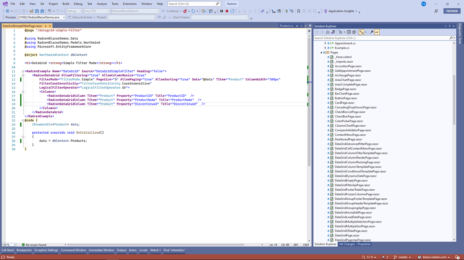Click the Hot Reload flame icon
Viewport: 464px width, 260px height.
(185, 11)
